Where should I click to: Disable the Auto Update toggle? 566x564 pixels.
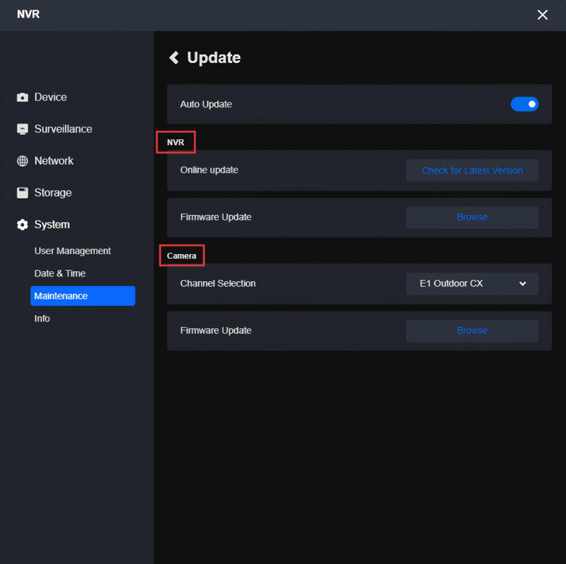coord(524,104)
